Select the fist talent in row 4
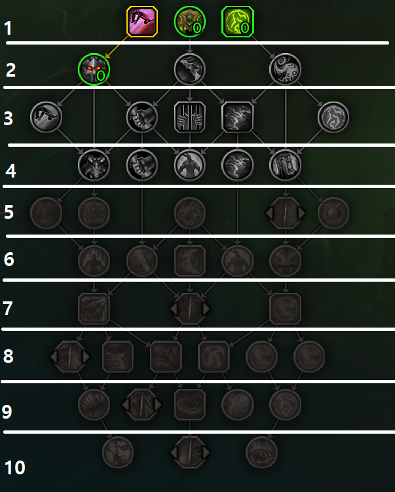 (x=141, y=164)
